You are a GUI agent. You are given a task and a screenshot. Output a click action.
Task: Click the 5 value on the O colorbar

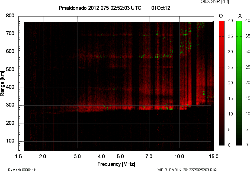(x=229, y=130)
